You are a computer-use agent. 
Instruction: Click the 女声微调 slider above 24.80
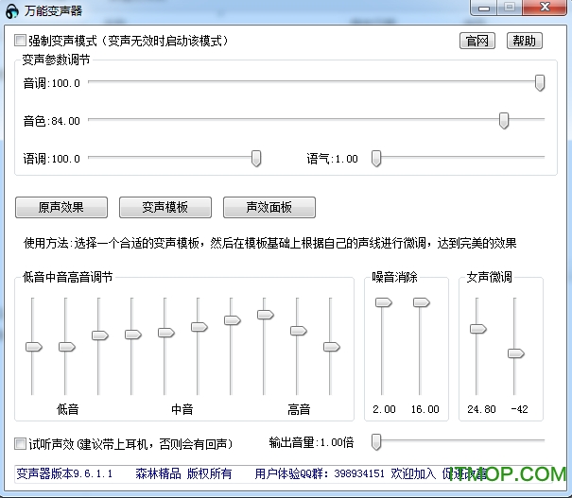pos(477,329)
